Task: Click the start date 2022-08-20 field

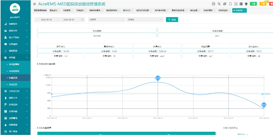Action: [x=46, y=20]
